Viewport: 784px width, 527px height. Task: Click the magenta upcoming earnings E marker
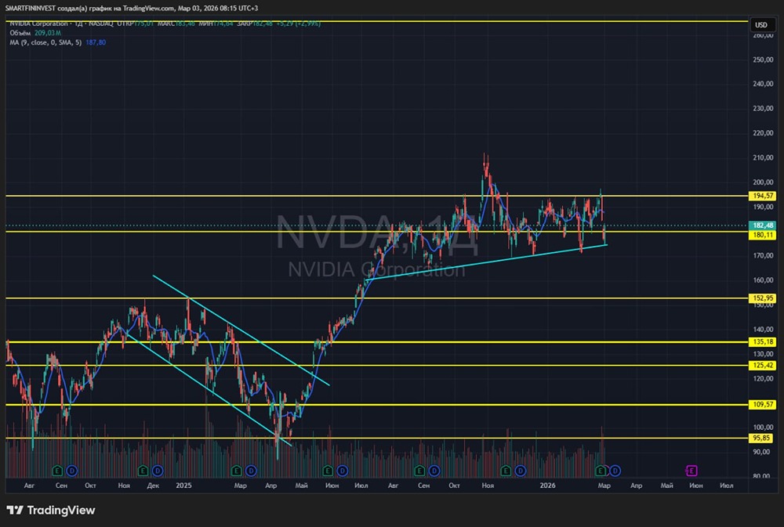[x=691, y=471]
